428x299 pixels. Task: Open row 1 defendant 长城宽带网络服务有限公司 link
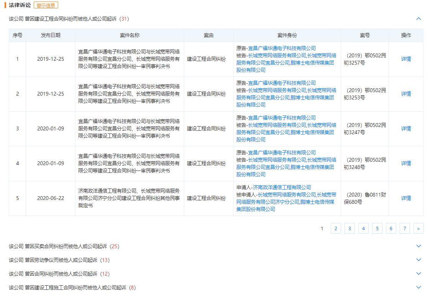coord(277,55)
